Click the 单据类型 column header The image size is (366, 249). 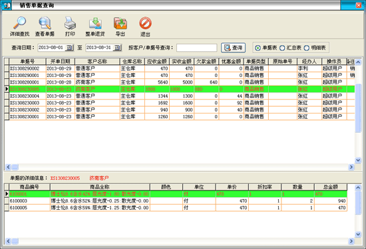click(256, 62)
